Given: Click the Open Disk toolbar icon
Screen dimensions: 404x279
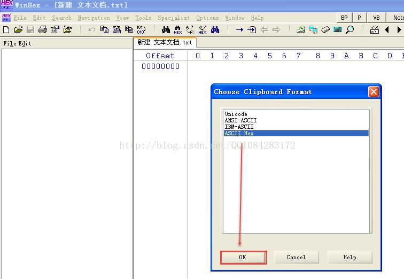Looking at the screenshot, I should click(x=301, y=30).
